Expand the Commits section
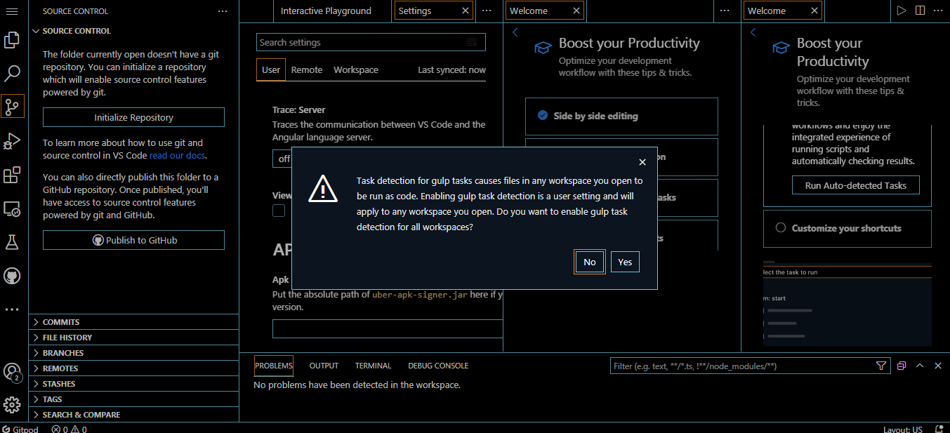Screen dimensions: 950x433 tap(134, 322)
